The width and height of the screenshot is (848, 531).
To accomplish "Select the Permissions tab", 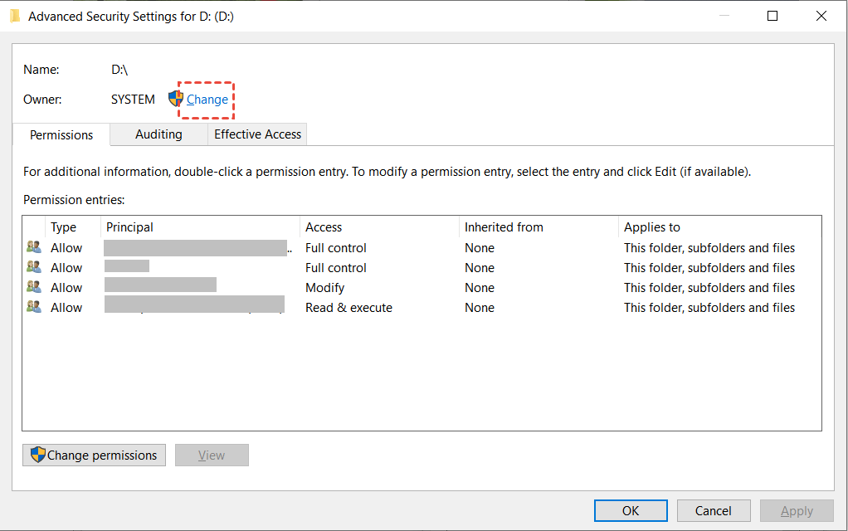I will (x=61, y=134).
